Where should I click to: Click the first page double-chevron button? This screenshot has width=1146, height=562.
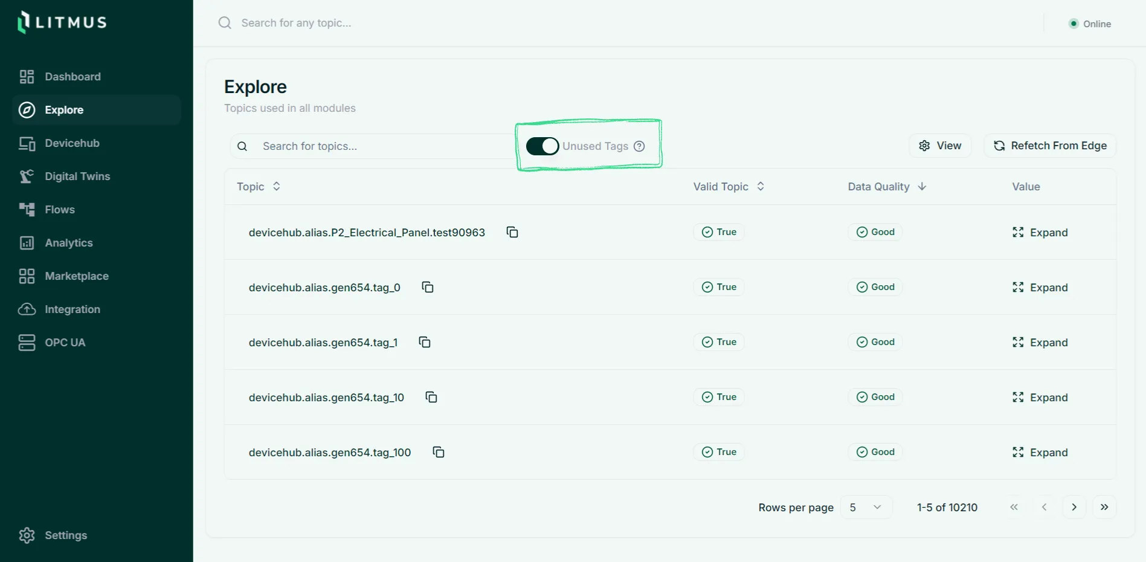[x=1014, y=507]
